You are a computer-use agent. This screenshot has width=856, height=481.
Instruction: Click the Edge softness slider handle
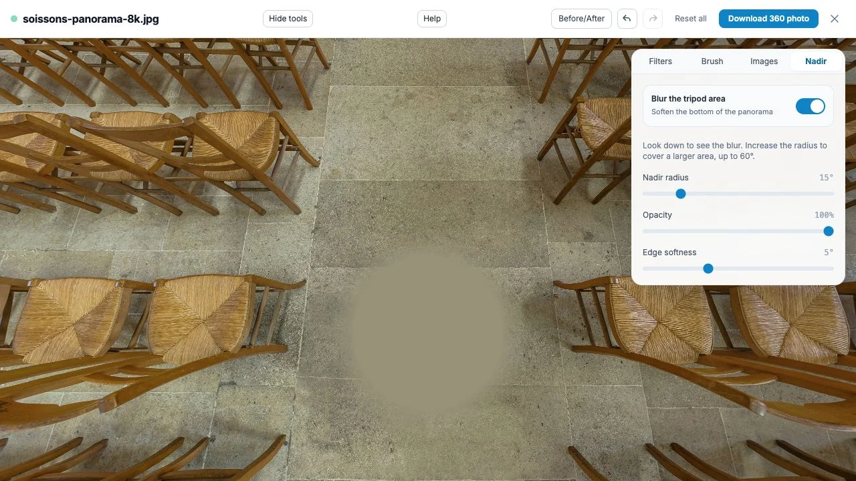pos(708,269)
